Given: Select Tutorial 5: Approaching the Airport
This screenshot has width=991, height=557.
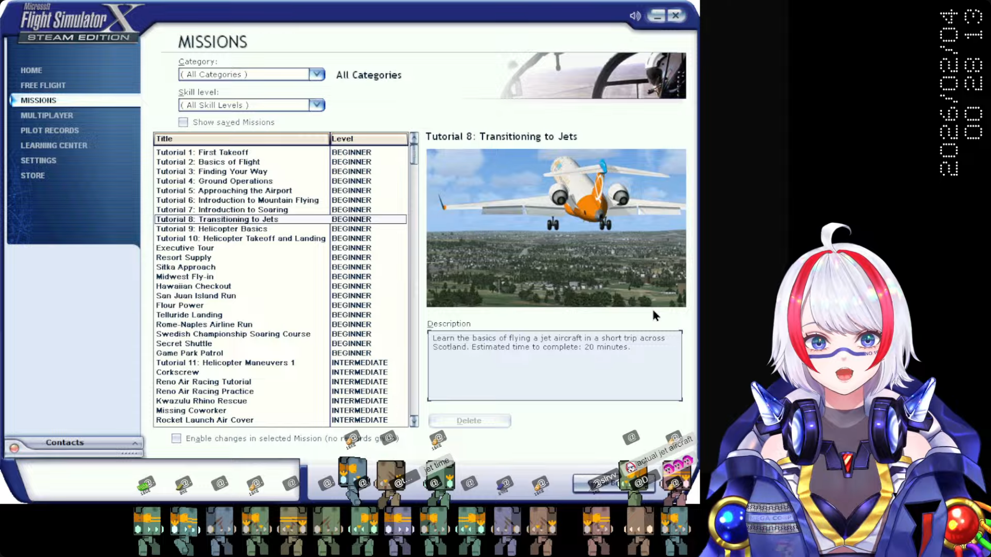Looking at the screenshot, I should point(281,191).
